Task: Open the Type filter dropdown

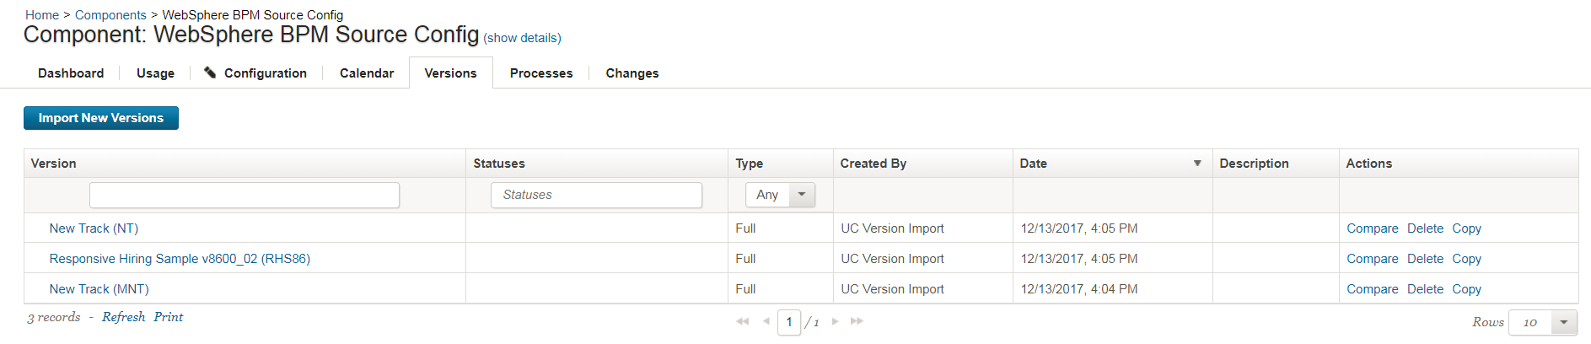Action: 801,195
